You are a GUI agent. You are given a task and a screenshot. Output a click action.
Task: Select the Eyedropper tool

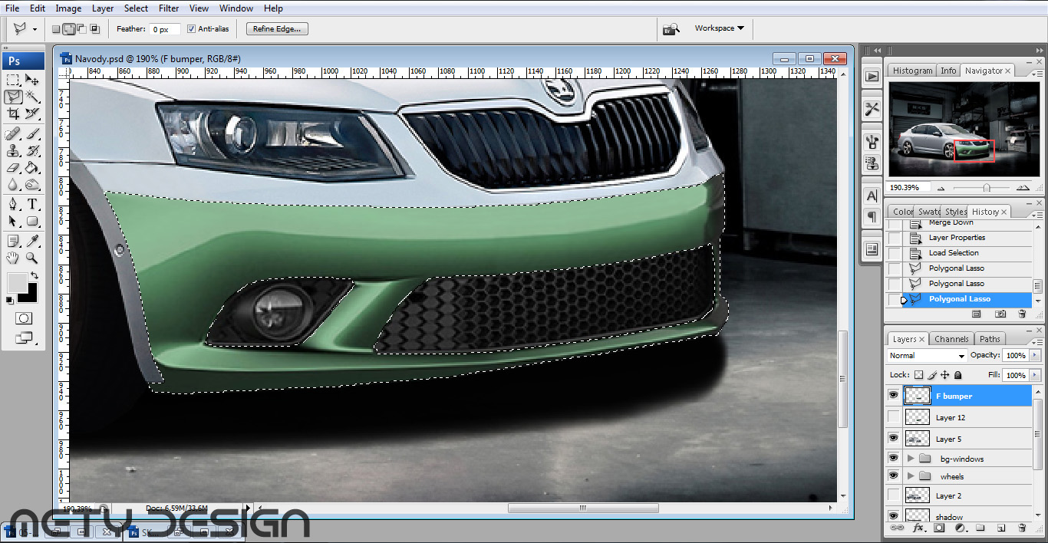pos(32,242)
